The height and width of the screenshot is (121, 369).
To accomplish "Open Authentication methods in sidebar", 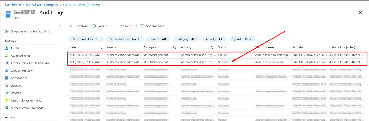I will [27, 108].
